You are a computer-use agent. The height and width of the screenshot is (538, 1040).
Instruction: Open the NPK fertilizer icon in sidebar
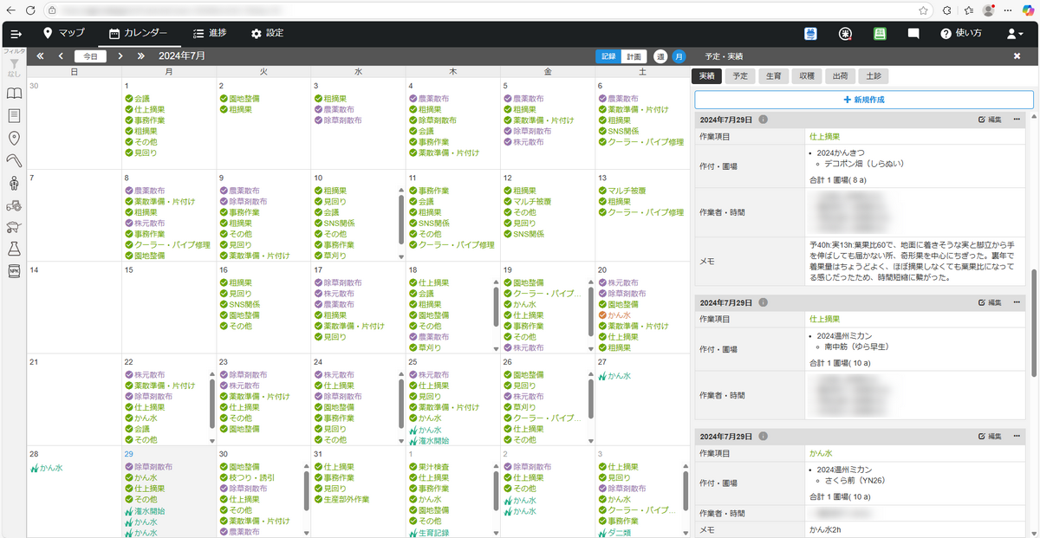tap(14, 271)
